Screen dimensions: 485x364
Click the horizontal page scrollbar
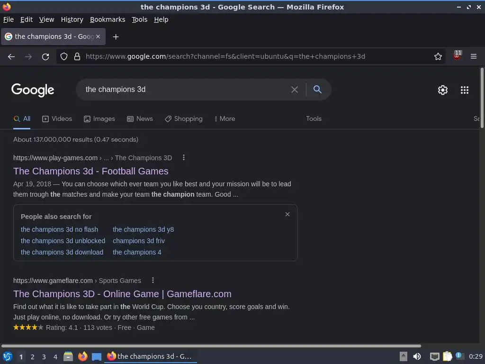pos(211,346)
